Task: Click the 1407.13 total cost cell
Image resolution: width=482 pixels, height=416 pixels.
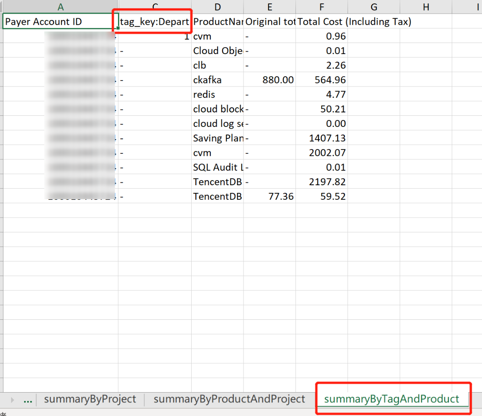Action: (321, 138)
